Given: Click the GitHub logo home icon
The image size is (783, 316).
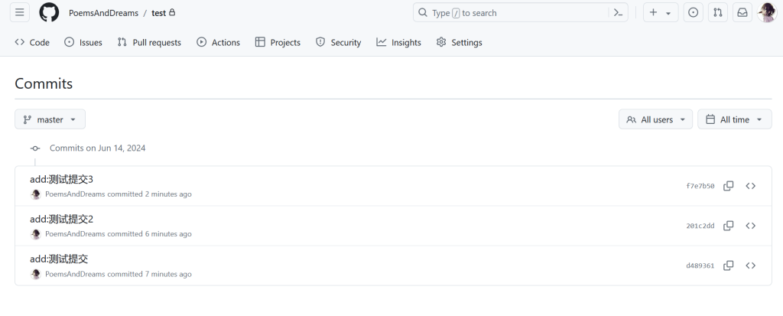Looking at the screenshot, I should 49,13.
